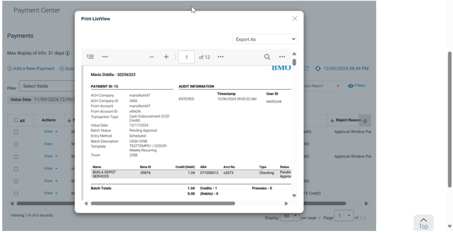Check the sixth payment row checkbox
453x233 pixels.
pyautogui.click(x=16, y=194)
